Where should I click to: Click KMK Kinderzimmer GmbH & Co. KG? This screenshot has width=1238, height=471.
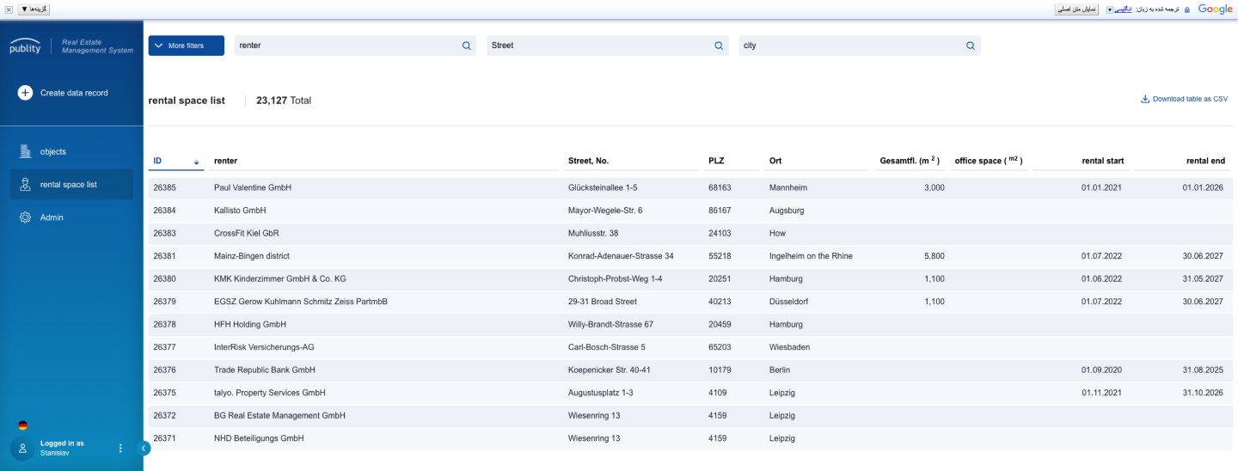click(x=280, y=278)
